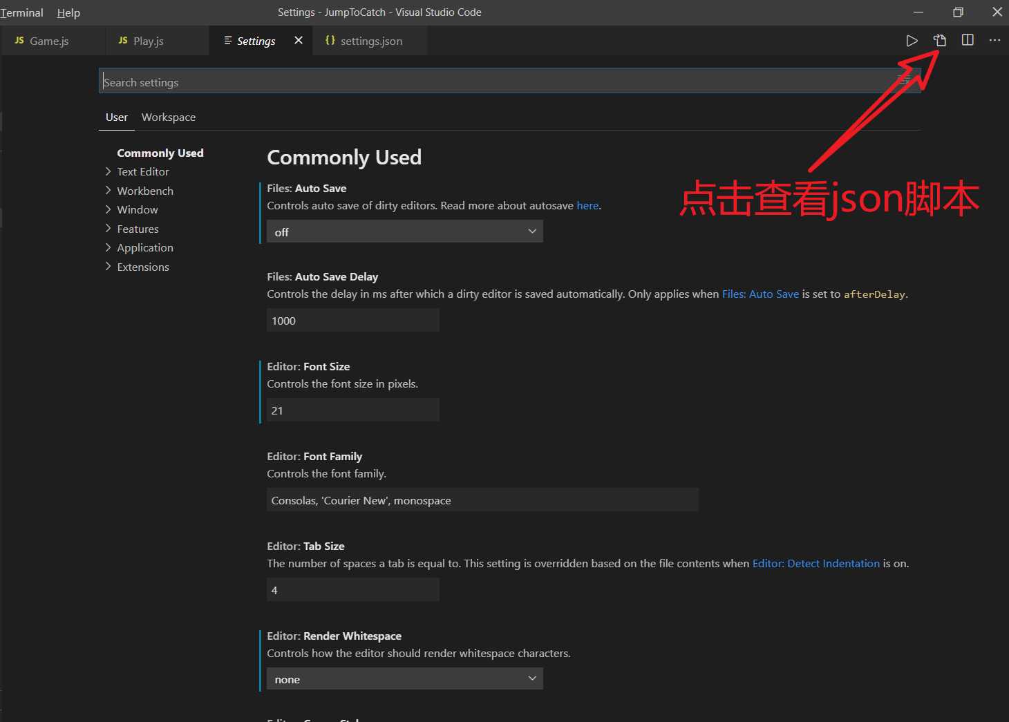Click the Tab Size input showing 4
The width and height of the screenshot is (1009, 722).
coord(353,590)
